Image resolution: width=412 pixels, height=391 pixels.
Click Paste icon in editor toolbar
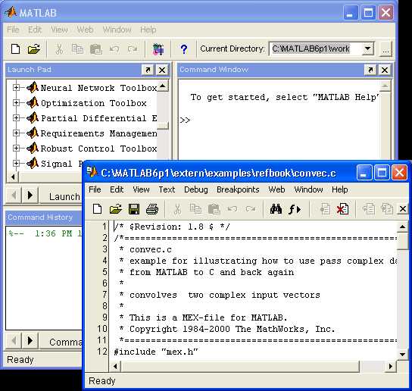(214, 209)
